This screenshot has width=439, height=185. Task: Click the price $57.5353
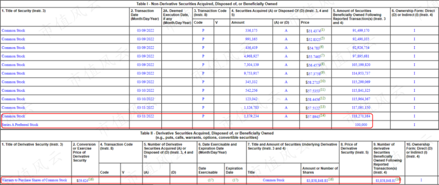click(313, 91)
